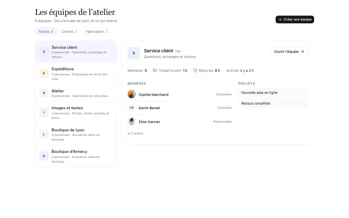Open the Boutique de Lyon team
This screenshot has height=218, width=349.
[76, 134]
